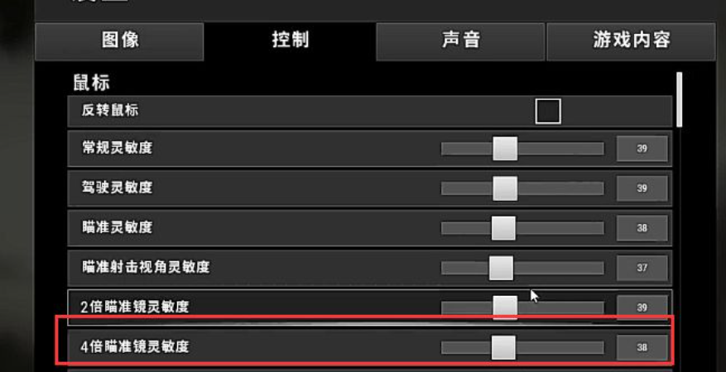
Task: Open the 声音 tab
Action: (460, 41)
